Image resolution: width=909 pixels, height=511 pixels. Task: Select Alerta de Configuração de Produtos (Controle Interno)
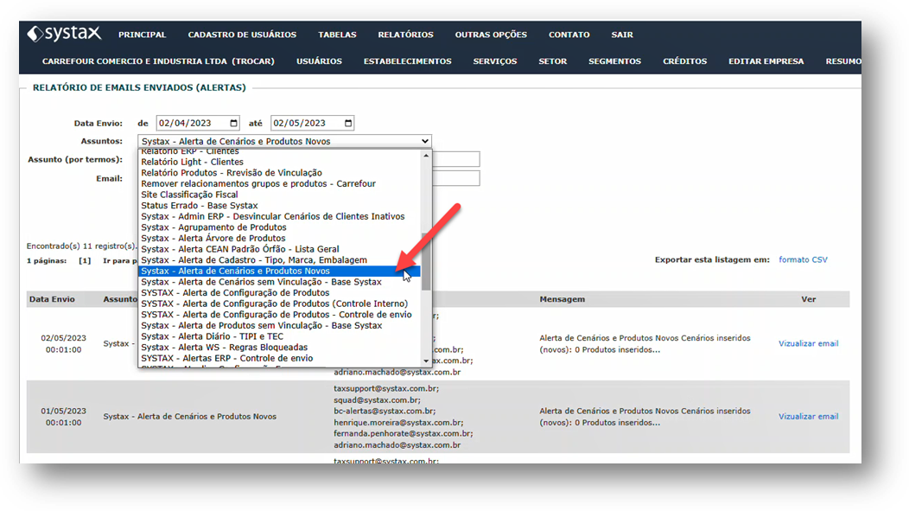[x=280, y=304]
